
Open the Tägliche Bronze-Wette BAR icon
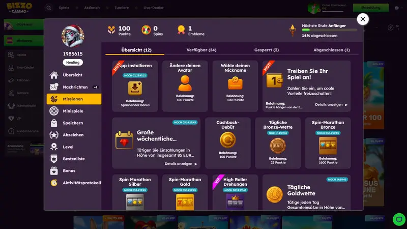click(278, 146)
